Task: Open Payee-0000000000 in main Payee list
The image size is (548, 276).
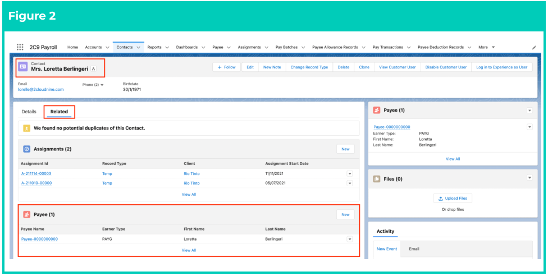Action: tap(39, 240)
